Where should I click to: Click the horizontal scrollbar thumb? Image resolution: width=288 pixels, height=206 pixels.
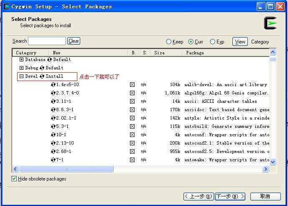66,169
